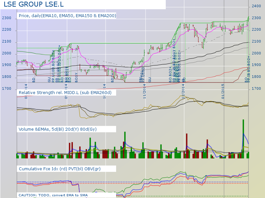
Task: Click the 2300 label on the right axis
Action: 256,18
